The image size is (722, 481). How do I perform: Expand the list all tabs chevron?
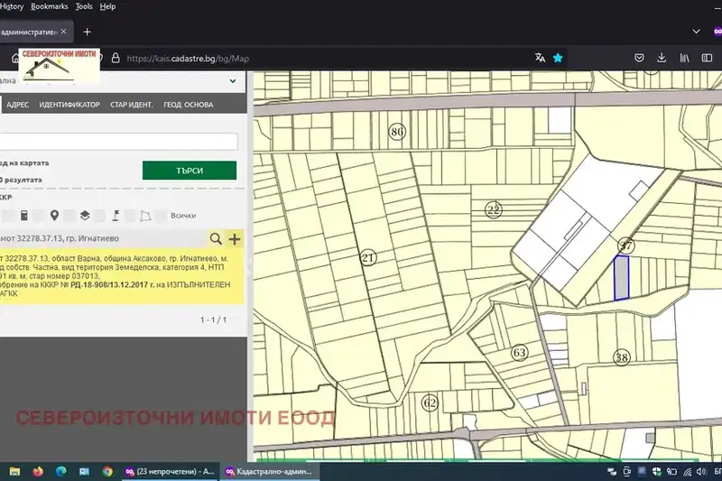pos(696,32)
